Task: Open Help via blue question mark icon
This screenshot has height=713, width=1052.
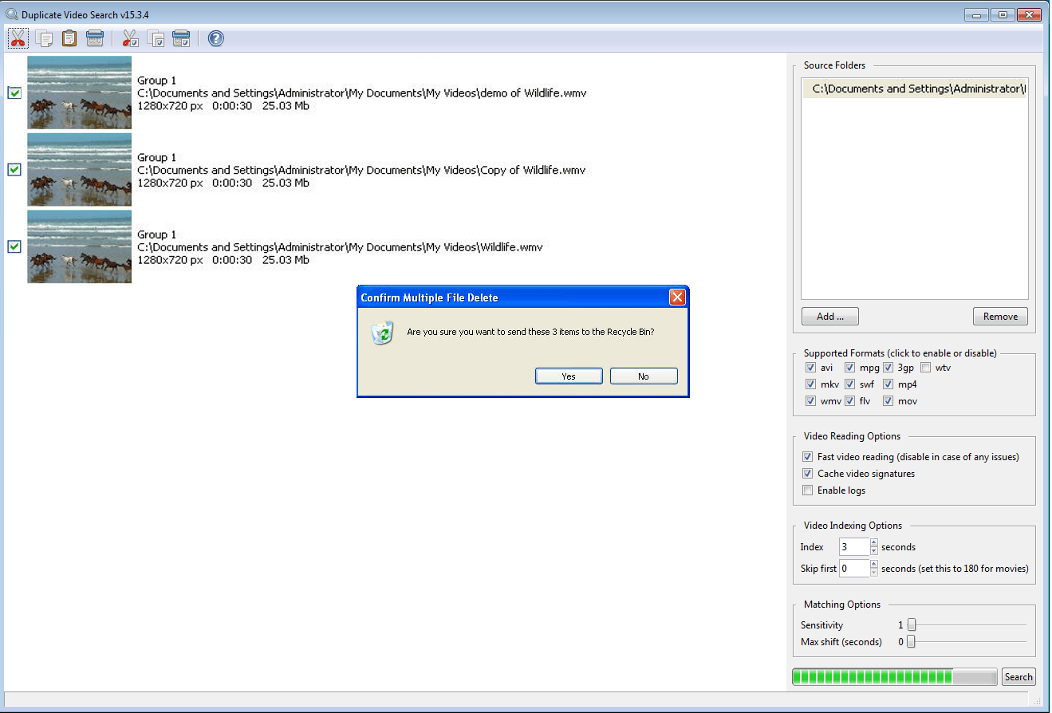Action: pyautogui.click(x=216, y=38)
